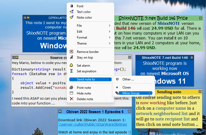Expand the Edit submenu arrow
Image resolution: width=206 pixels, height=135 pixels.
pyautogui.click(x=109, y=31)
